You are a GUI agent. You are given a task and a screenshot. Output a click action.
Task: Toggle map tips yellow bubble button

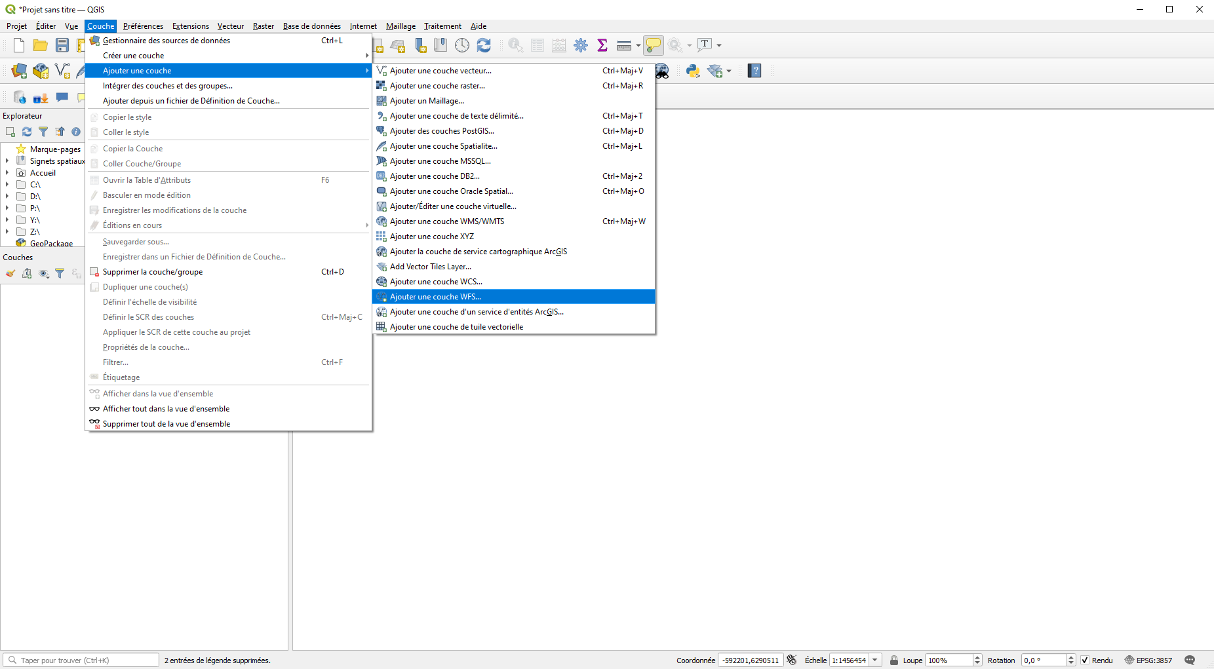653,45
